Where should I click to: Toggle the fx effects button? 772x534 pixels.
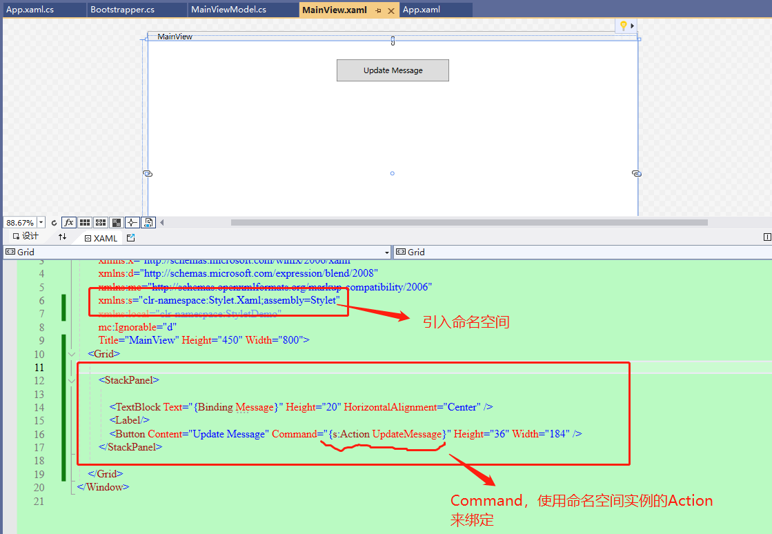[69, 222]
